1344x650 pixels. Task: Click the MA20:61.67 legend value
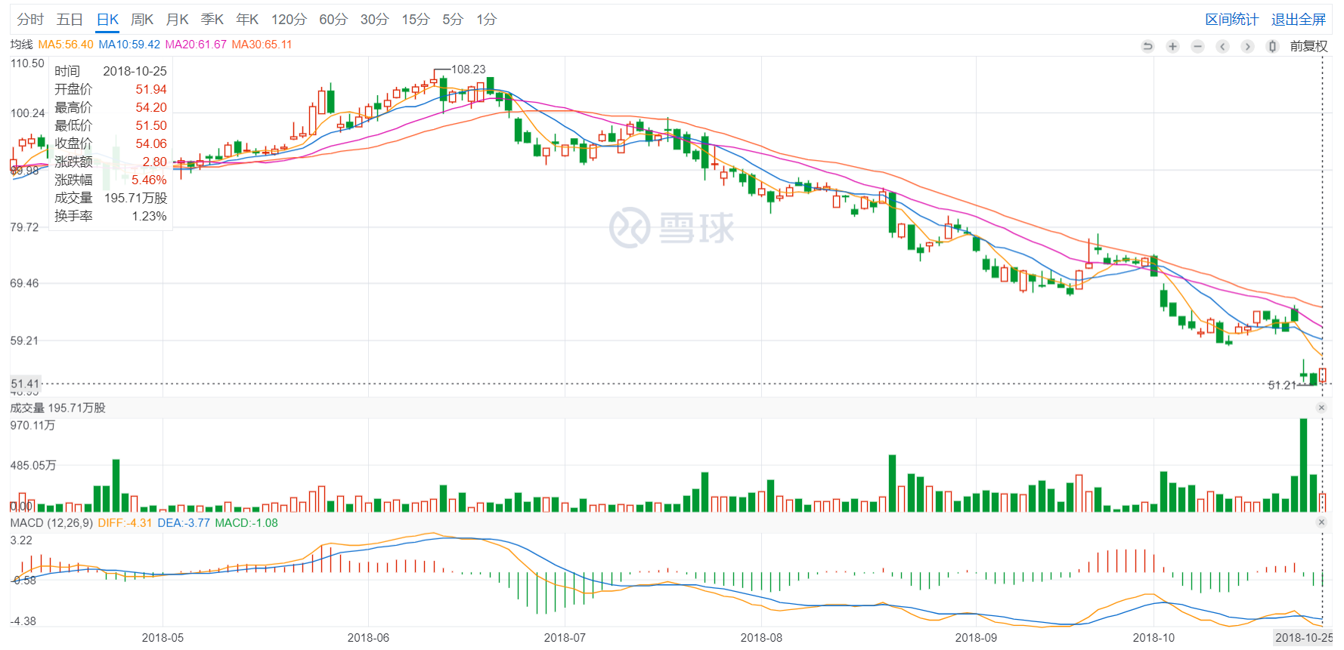196,45
